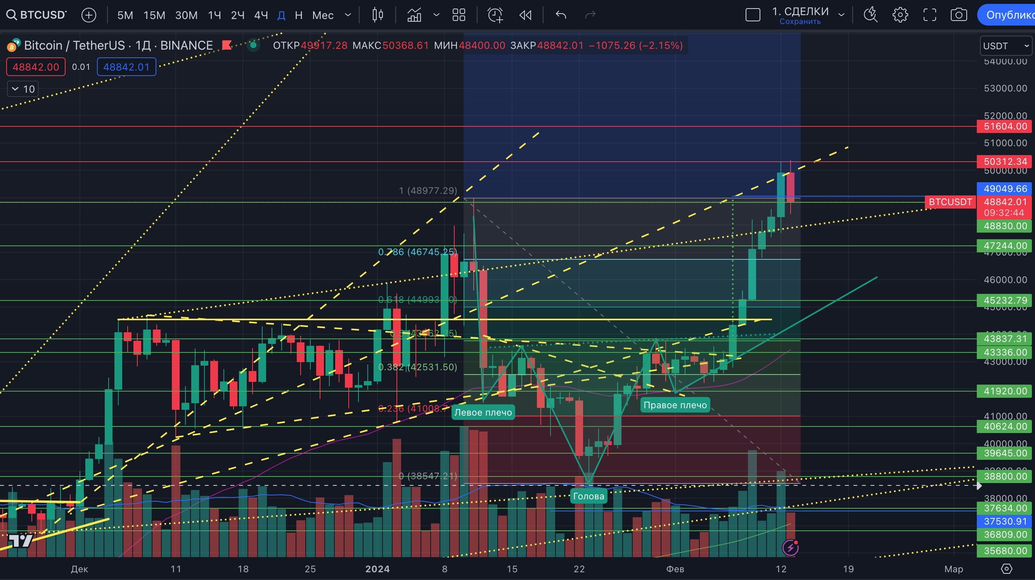Screen dimensions: 1035x580
Task: Switch to the 4Ч timeframe
Action: (x=261, y=15)
